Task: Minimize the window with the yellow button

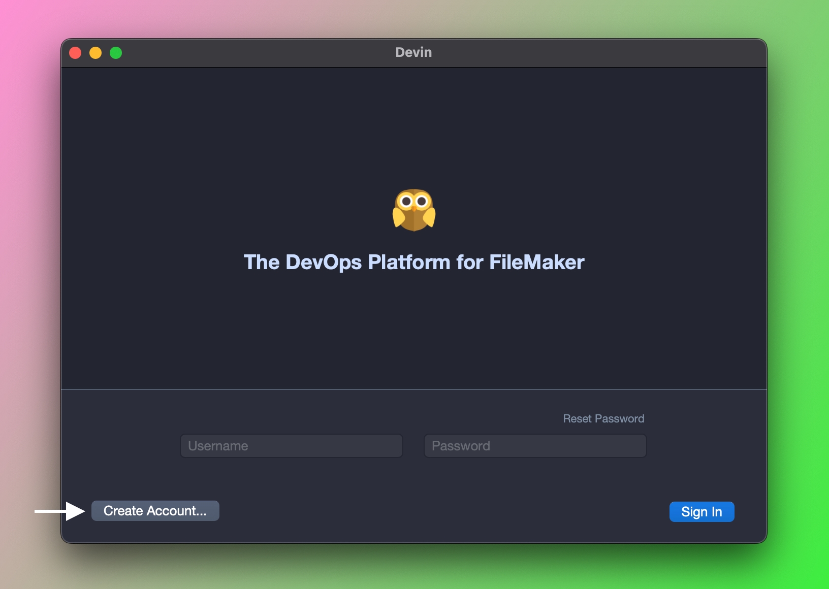Action: (95, 53)
